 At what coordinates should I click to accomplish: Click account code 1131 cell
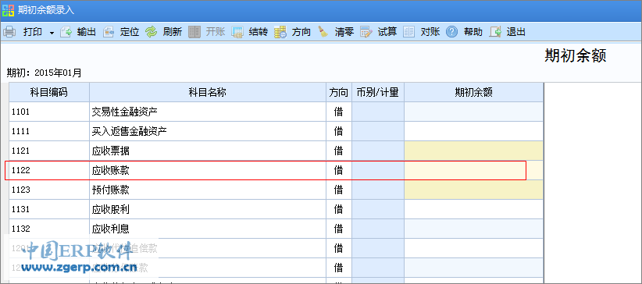[49, 210]
